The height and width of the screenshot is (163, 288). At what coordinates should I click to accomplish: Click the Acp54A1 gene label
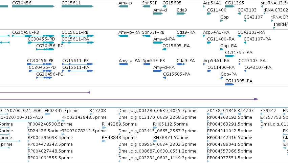point(212,3)
